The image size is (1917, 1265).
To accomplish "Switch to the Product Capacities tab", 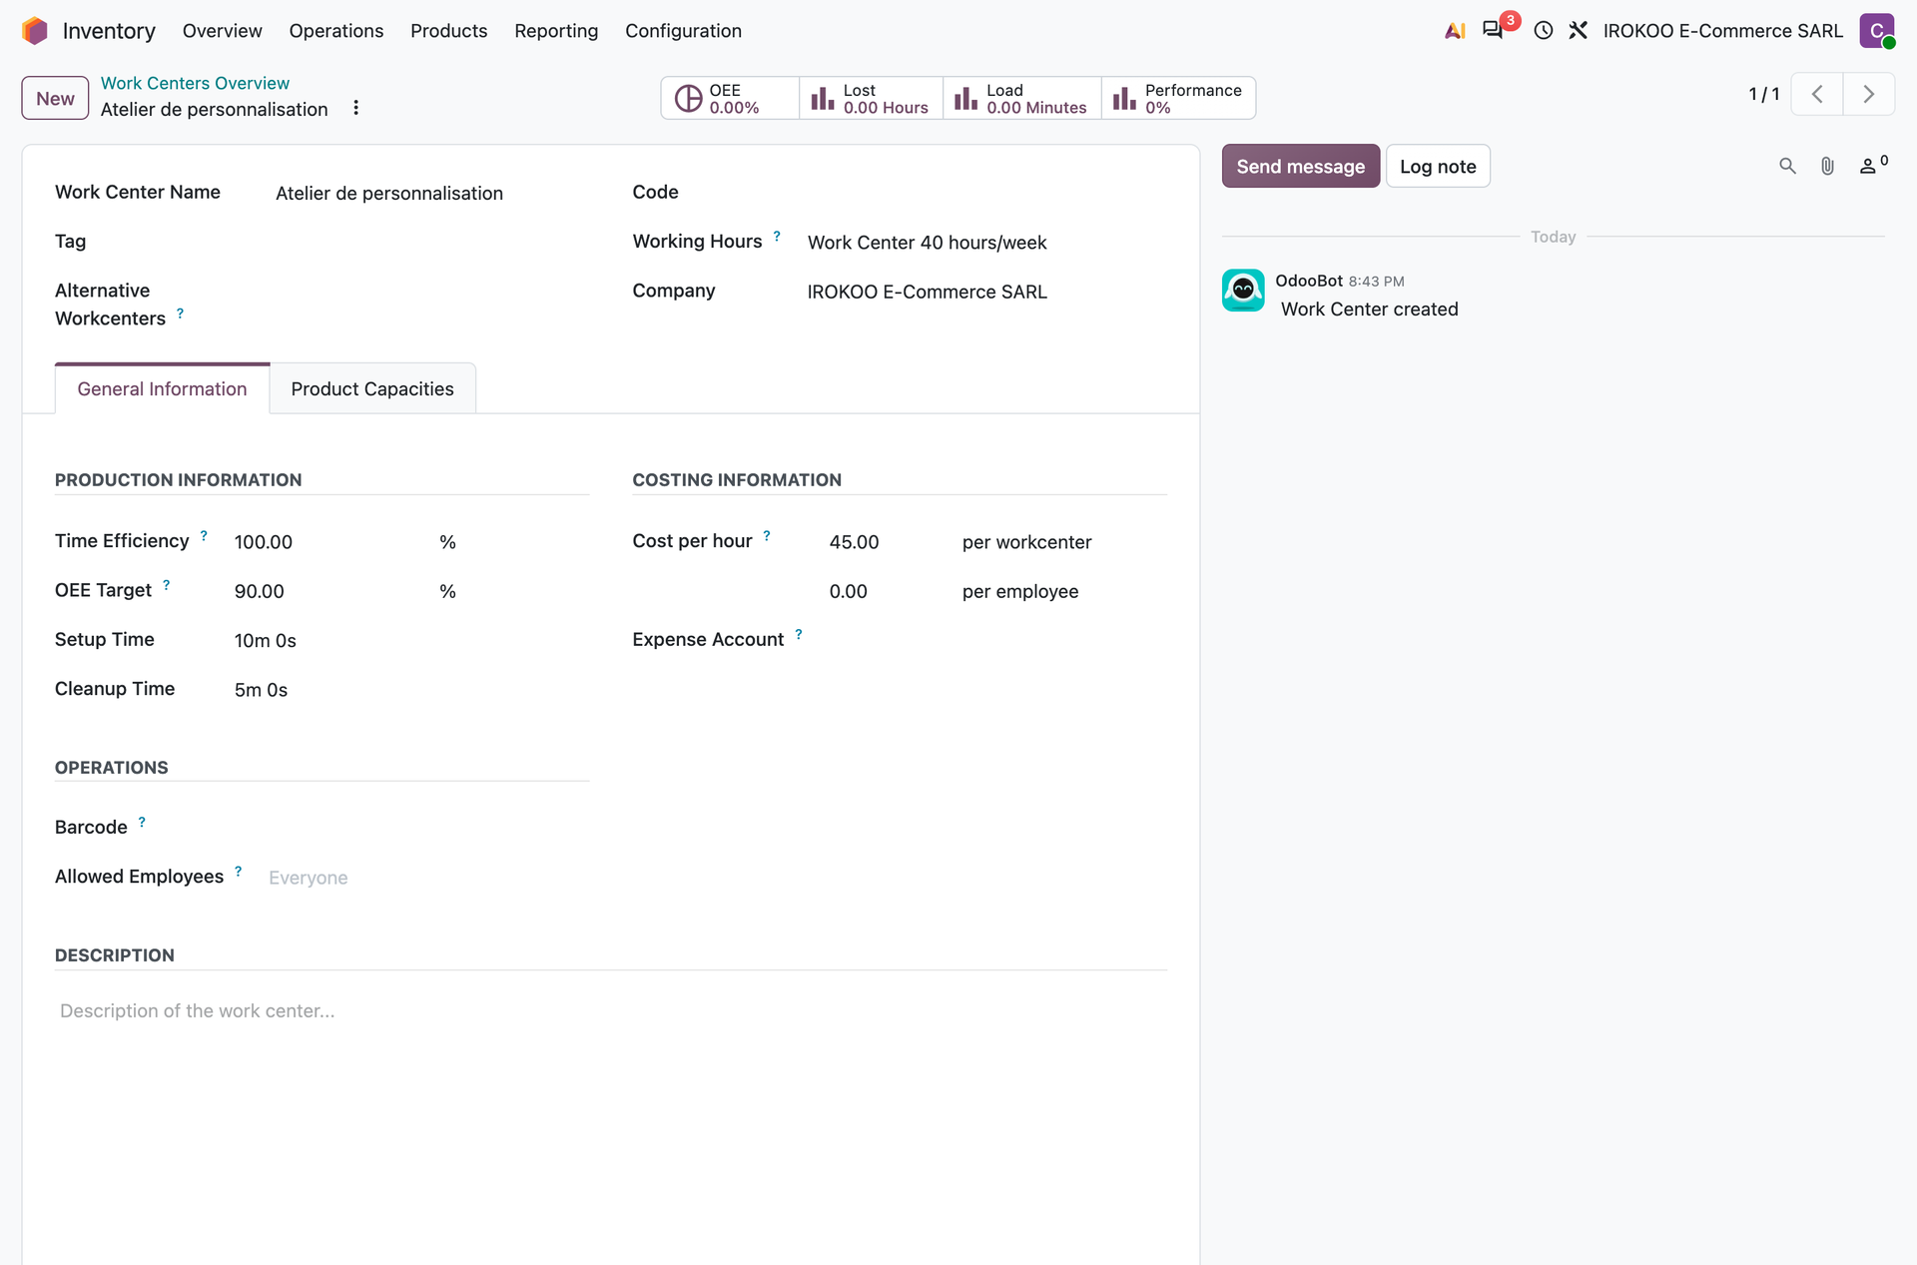I will tap(372, 388).
